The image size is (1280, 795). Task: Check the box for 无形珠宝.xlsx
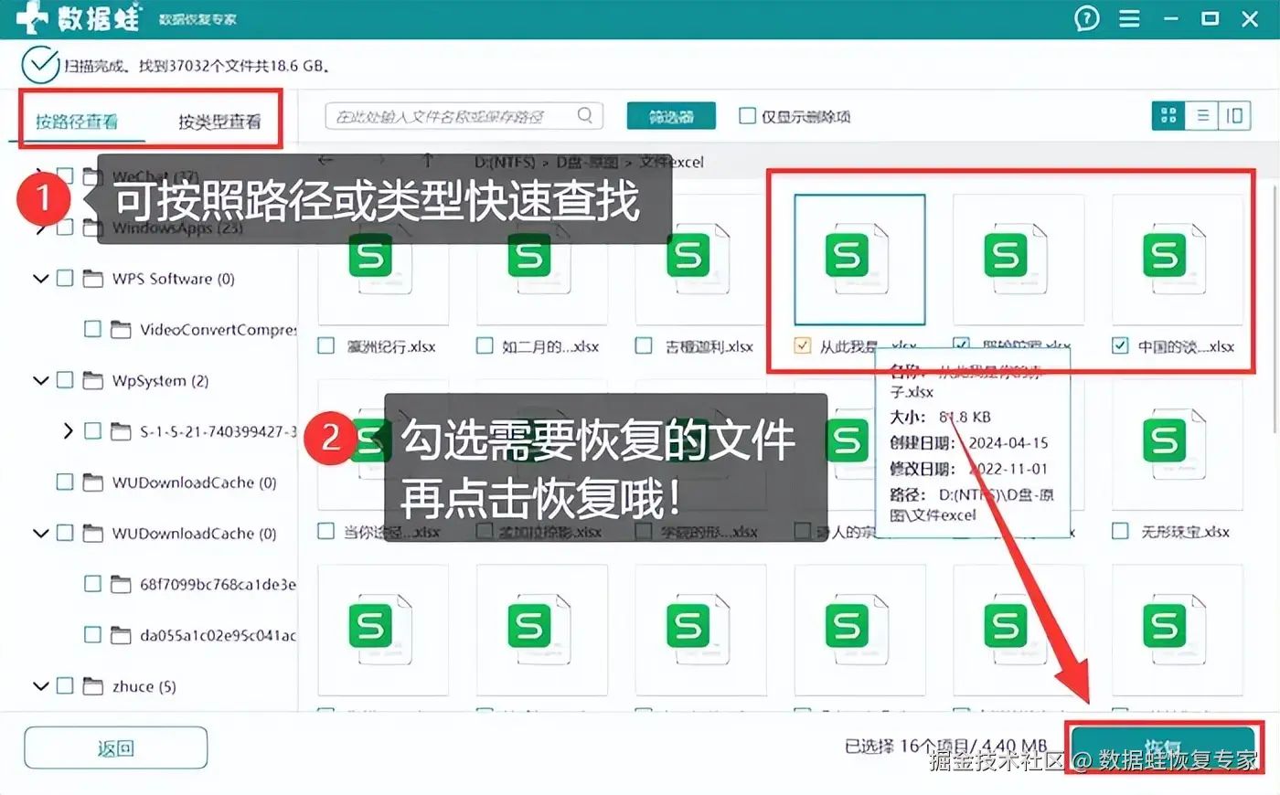point(1120,531)
